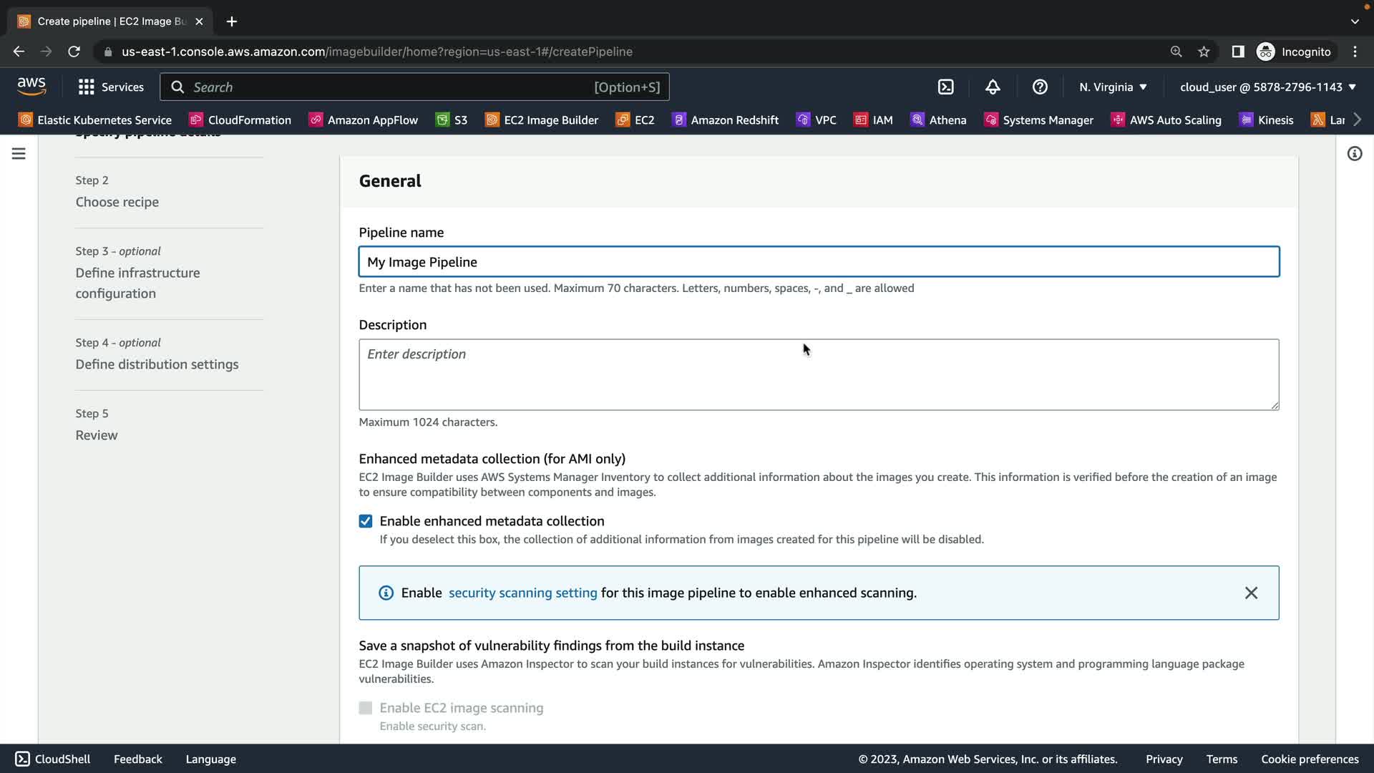Open the cloud_user account dropdown
Viewport: 1374px width, 773px height.
tap(1267, 87)
